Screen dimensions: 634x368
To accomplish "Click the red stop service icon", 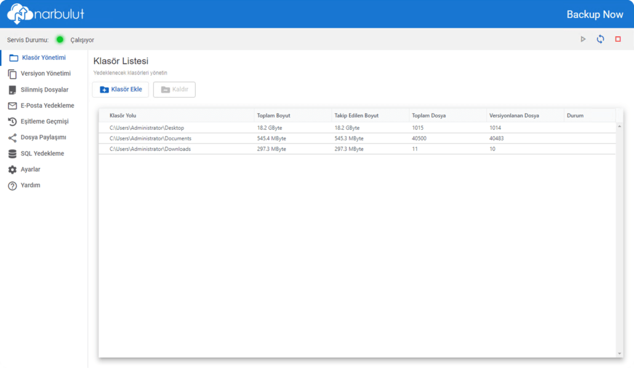I will (618, 39).
